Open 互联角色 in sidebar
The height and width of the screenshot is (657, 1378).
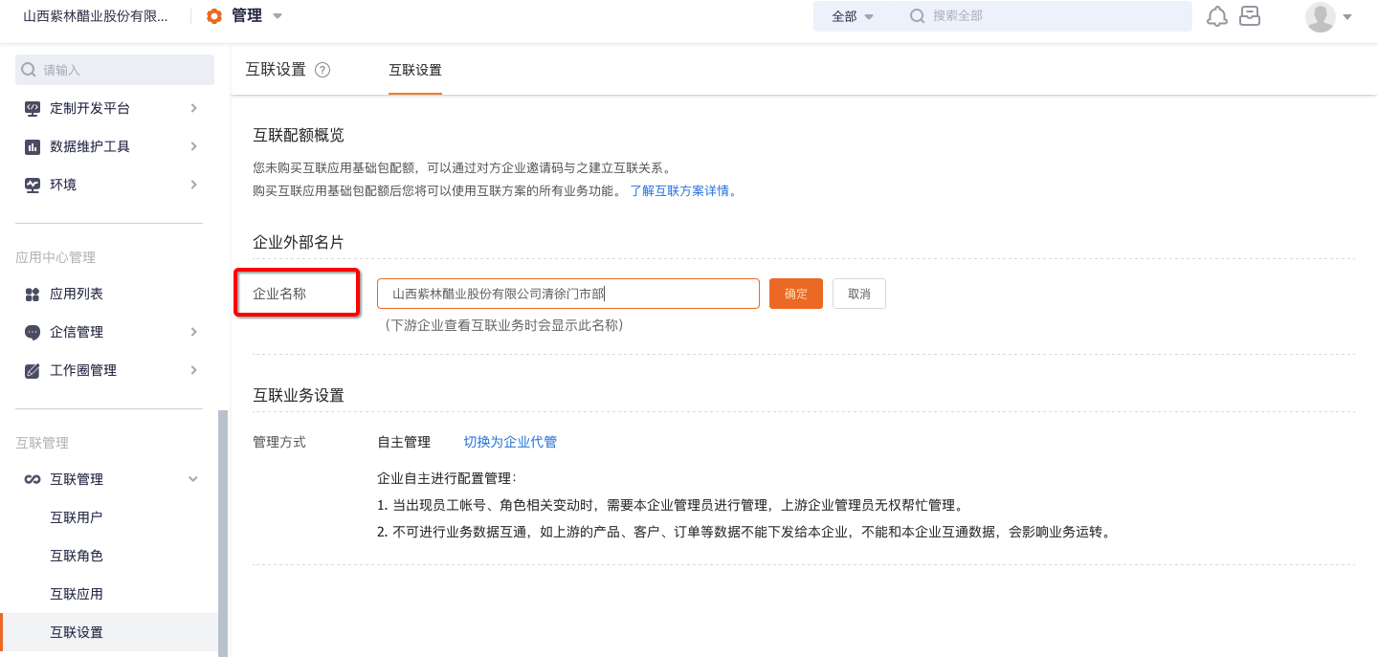tap(77, 556)
